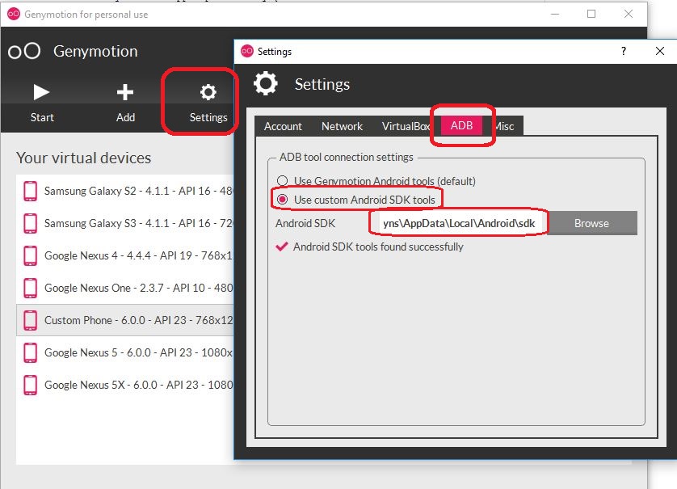Select Google Nexus 5X - 6.0.0 device row
The width and height of the screenshot is (677, 489).
(125, 386)
